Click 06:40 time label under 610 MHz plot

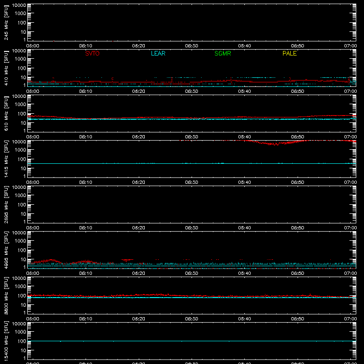[x=244, y=137]
